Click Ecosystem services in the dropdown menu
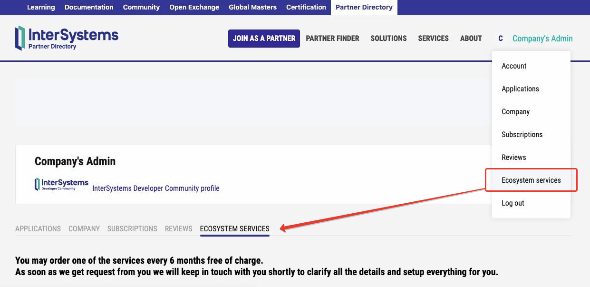The width and height of the screenshot is (590, 287). pos(531,180)
